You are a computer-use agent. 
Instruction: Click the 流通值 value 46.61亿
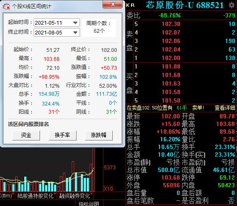coord(224,170)
